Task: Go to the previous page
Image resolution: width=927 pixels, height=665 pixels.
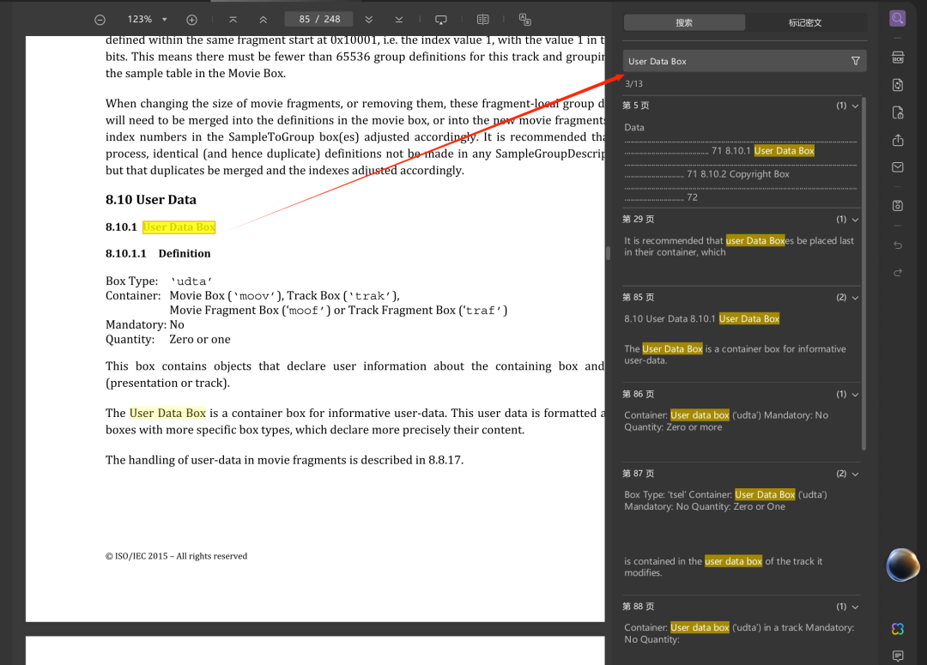Action: (264, 20)
